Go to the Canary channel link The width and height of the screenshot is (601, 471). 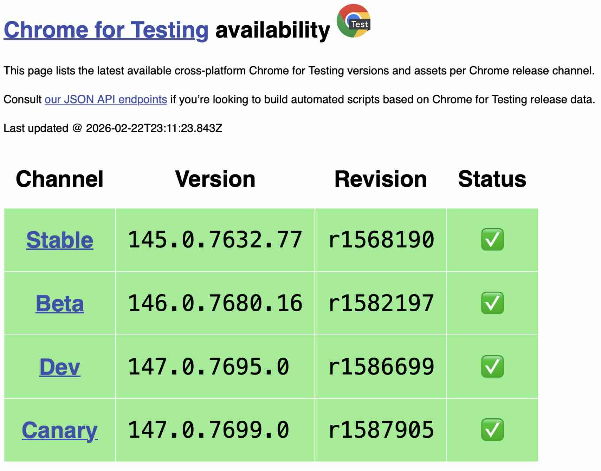60,430
